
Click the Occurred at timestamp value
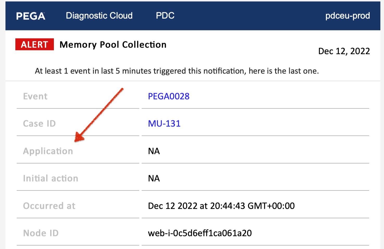[221, 206]
